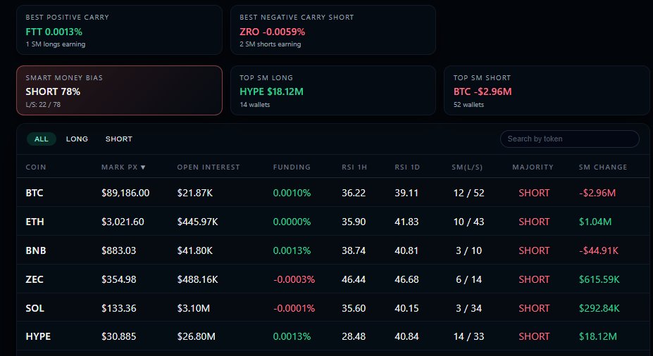Open the ETH coin row
The height and width of the screenshot is (356, 653).
35,222
